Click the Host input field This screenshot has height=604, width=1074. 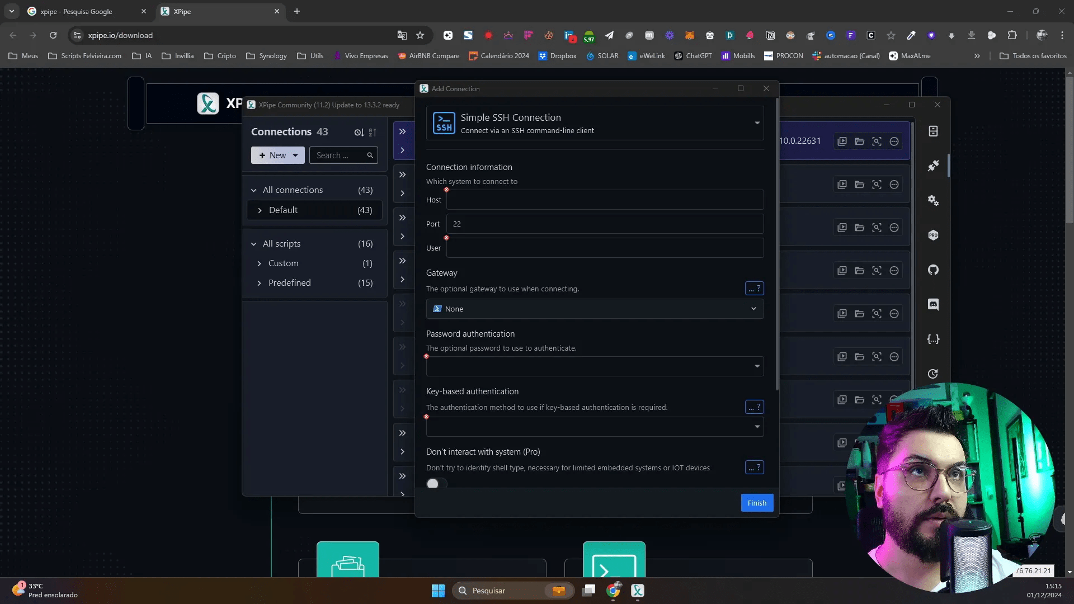pos(605,200)
